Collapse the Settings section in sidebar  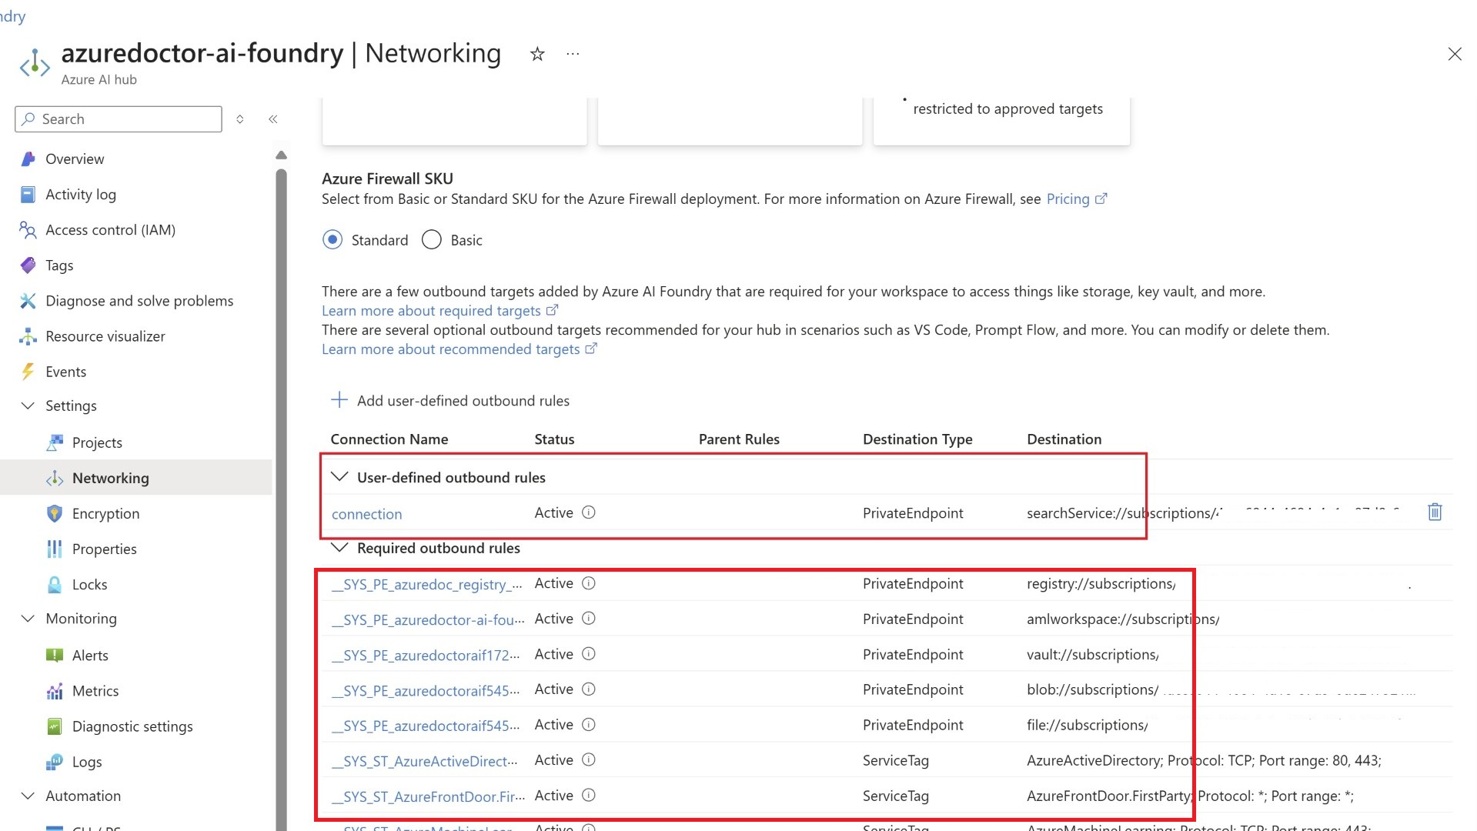[x=28, y=405]
